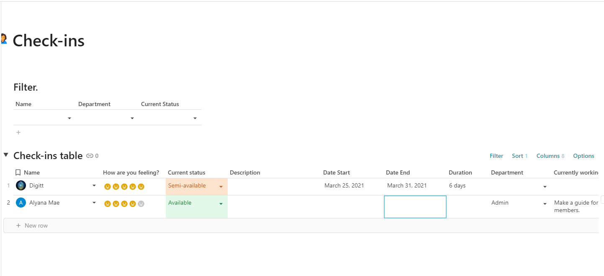Click Alyana Mae's avatar icon
Viewport: 604px width, 276px height.
21,203
